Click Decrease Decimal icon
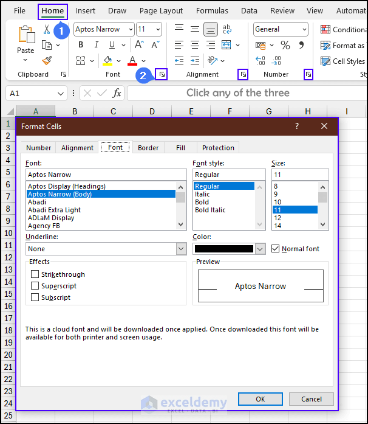 click(x=276, y=61)
